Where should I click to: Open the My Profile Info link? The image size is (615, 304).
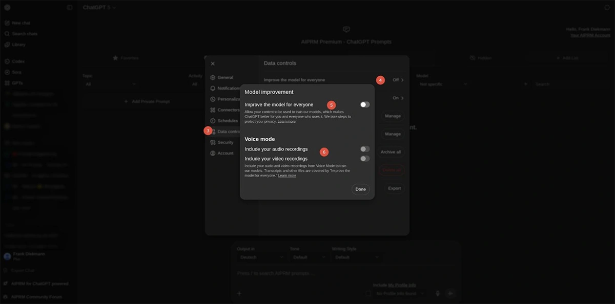pyautogui.click(x=402, y=285)
